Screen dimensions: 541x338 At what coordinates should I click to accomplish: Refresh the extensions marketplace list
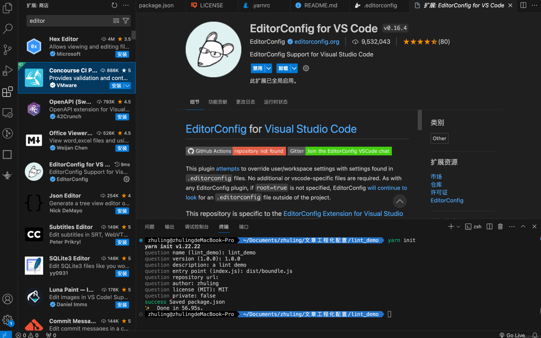click(114, 5)
